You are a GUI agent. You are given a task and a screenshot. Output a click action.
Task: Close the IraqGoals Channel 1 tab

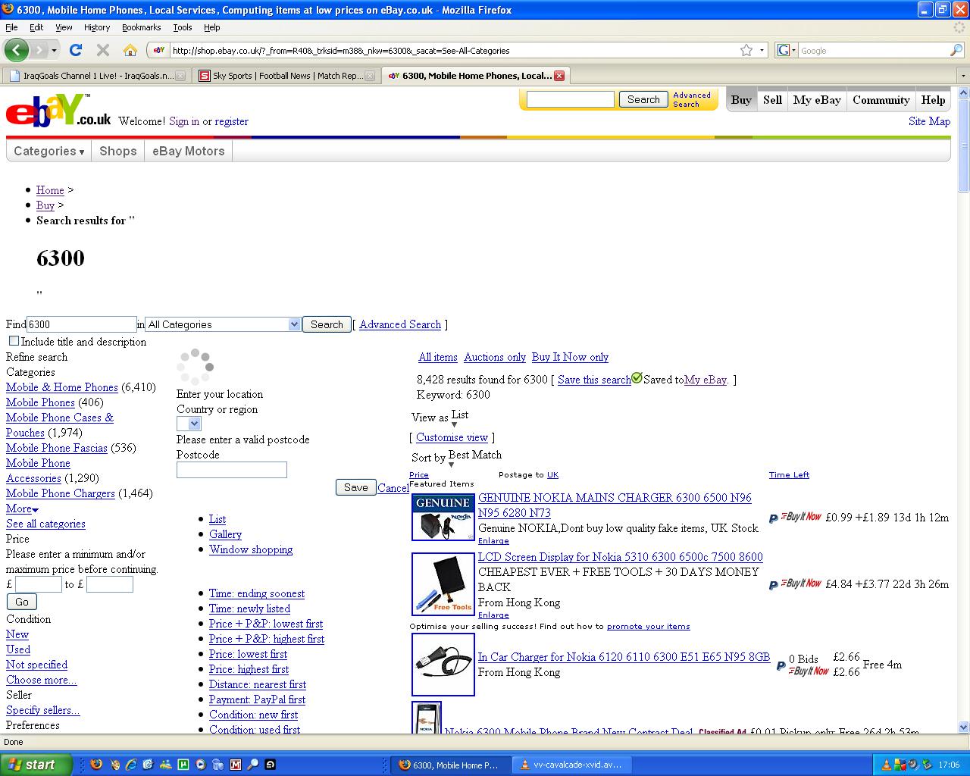click(x=180, y=76)
